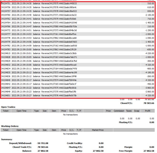Click the Market Price column header
The image size is (157, 153).
(x=98, y=130)
